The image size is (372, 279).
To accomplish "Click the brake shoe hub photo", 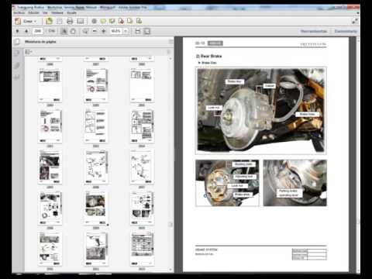I will point(227,183).
